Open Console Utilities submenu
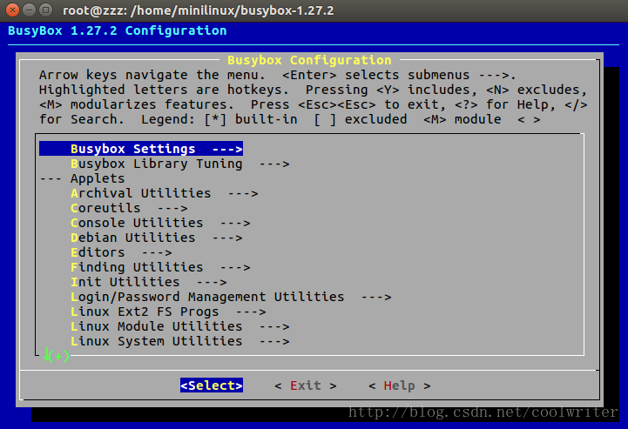The height and width of the screenshot is (429, 628). click(160, 223)
